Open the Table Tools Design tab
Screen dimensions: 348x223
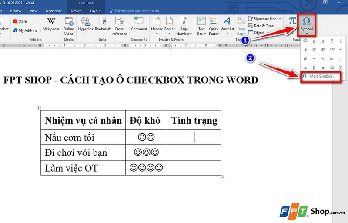pos(76,11)
